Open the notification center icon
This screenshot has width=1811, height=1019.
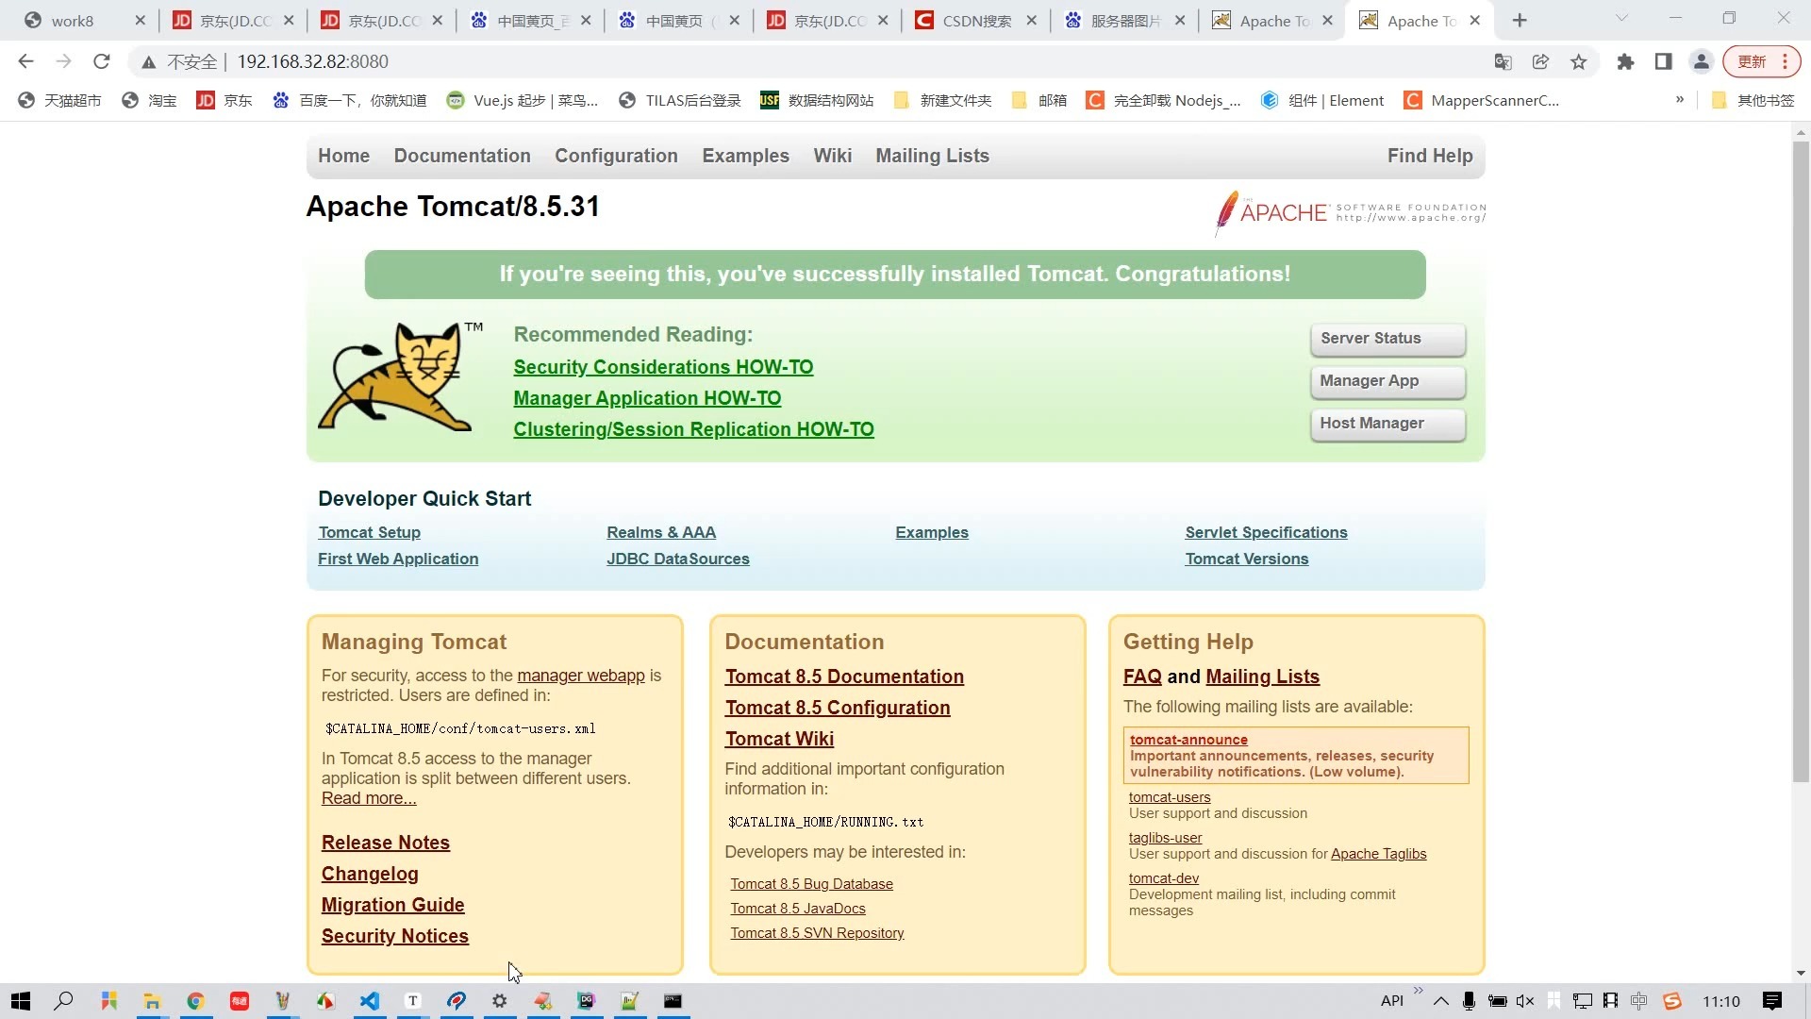[1772, 1001]
